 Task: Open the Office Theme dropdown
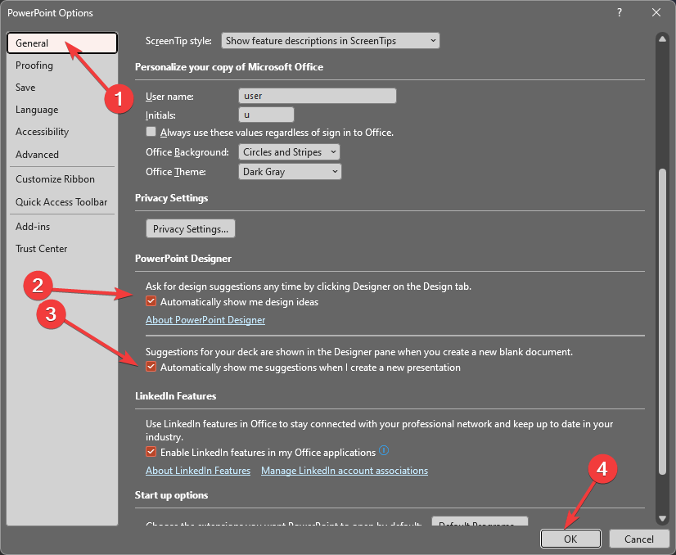290,172
